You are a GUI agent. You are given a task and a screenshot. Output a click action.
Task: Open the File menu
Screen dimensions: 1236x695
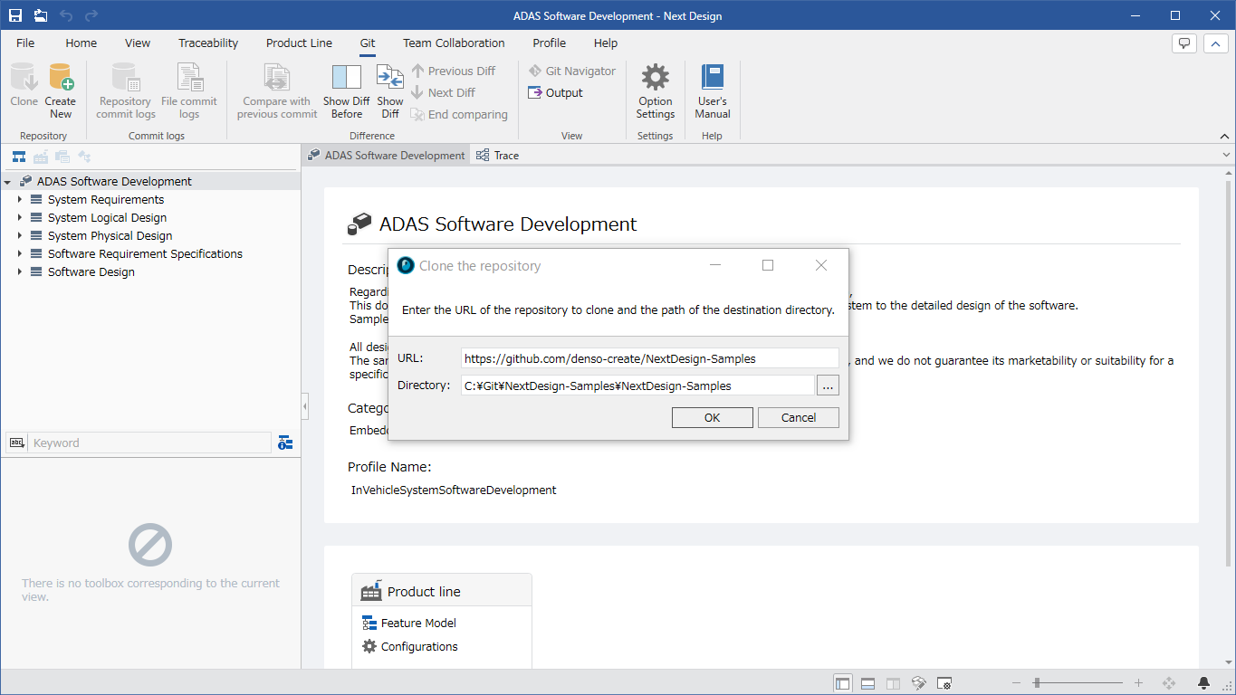[25, 43]
